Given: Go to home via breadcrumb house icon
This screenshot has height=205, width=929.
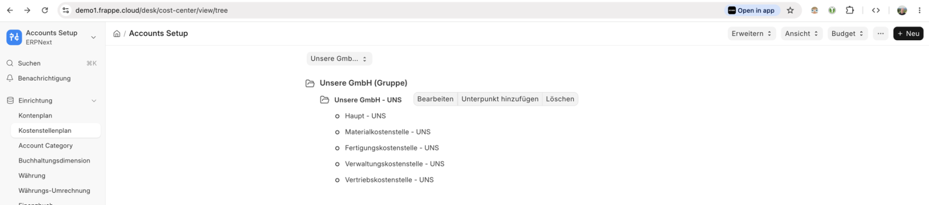Looking at the screenshot, I should point(117,34).
